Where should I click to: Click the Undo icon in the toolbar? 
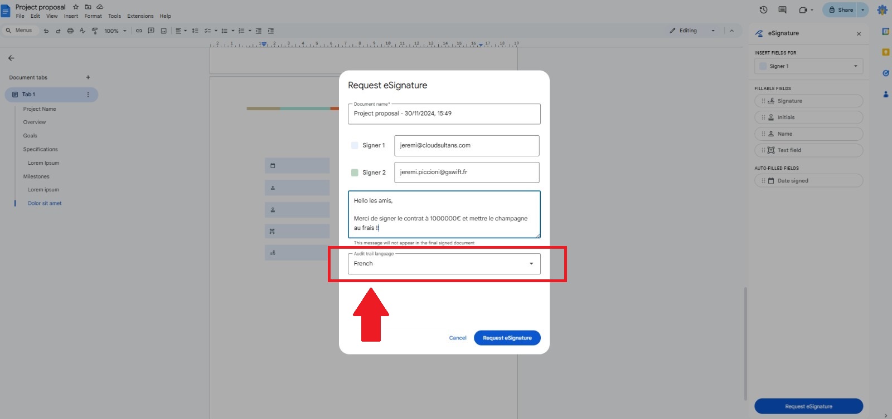[x=46, y=31]
